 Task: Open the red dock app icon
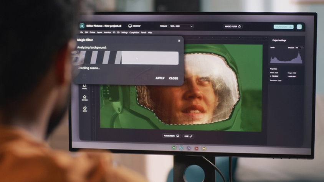pyautogui.click(x=196, y=148)
